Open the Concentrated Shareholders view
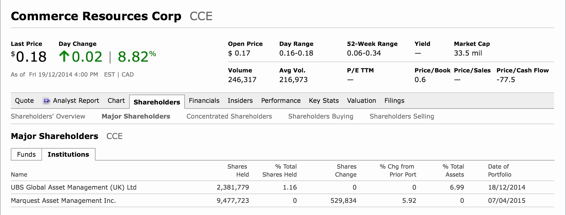The height and width of the screenshot is (215, 566). 229,116
